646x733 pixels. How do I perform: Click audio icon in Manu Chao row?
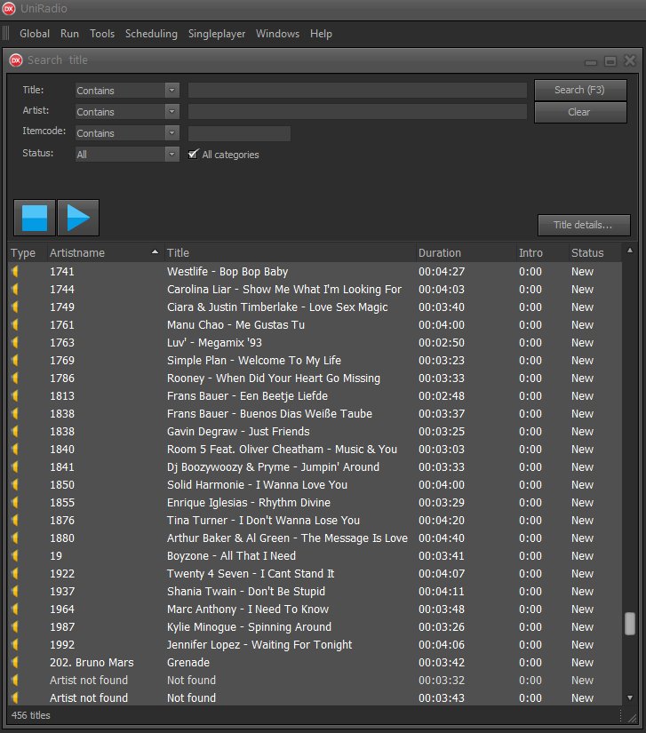(15, 325)
